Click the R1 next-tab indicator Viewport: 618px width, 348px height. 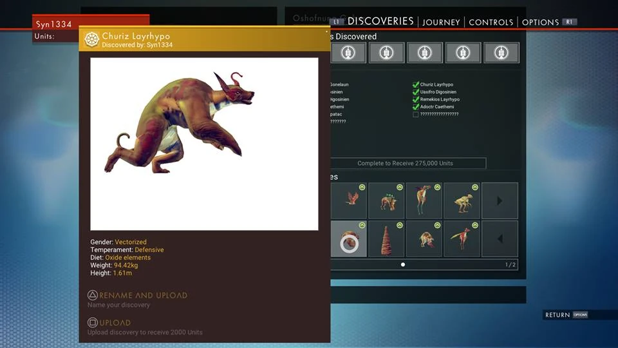[569, 22]
